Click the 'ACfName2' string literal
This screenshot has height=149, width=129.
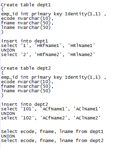(54, 118)
